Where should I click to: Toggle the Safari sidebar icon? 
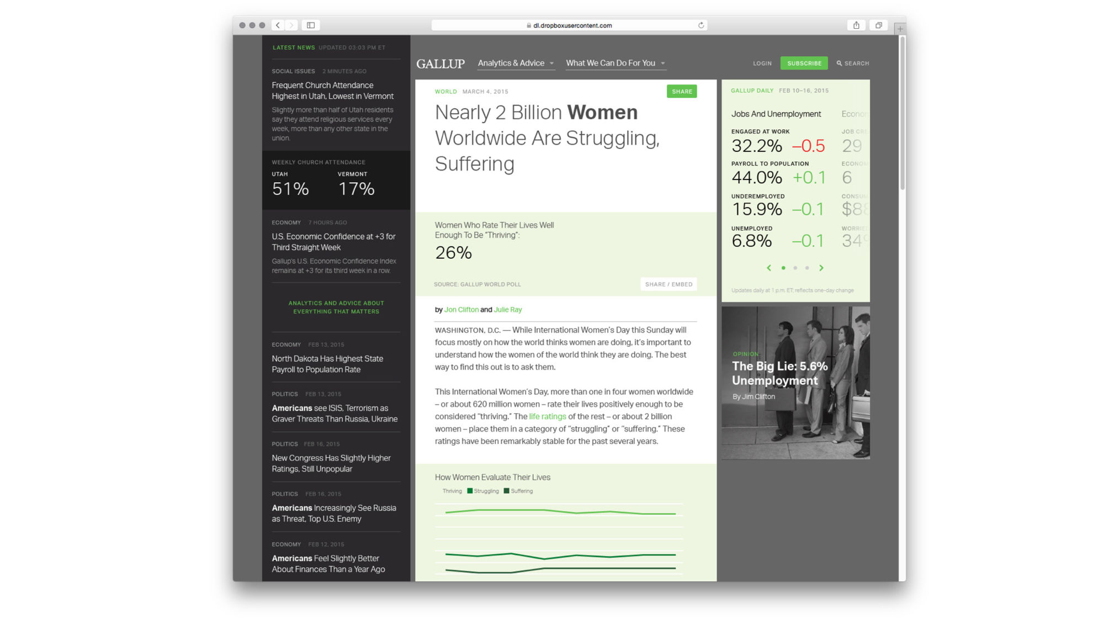coord(311,25)
